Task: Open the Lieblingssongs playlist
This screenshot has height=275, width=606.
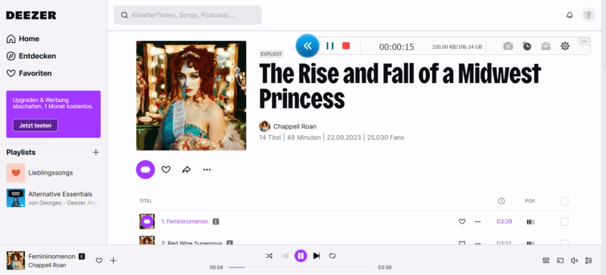Action: pyautogui.click(x=51, y=173)
